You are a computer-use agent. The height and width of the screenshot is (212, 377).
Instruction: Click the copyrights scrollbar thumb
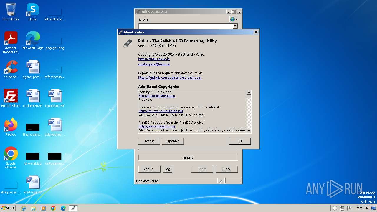click(x=249, y=96)
